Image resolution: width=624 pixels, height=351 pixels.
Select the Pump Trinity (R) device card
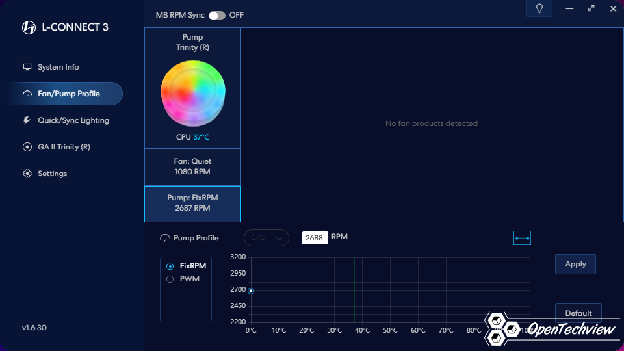(x=192, y=88)
